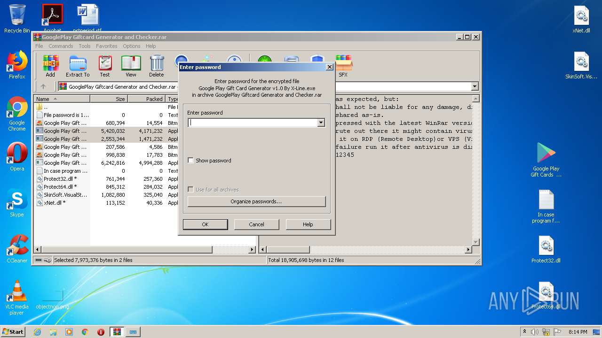Click the Opera icon in the taskbar
Viewport: 602px width, 338px height.
coord(101,332)
